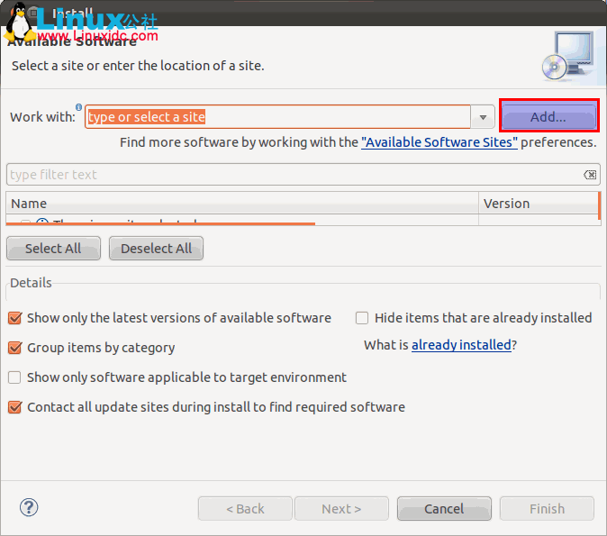
Task: Click the install wizard CD and monitor icon
Action: (x=567, y=56)
